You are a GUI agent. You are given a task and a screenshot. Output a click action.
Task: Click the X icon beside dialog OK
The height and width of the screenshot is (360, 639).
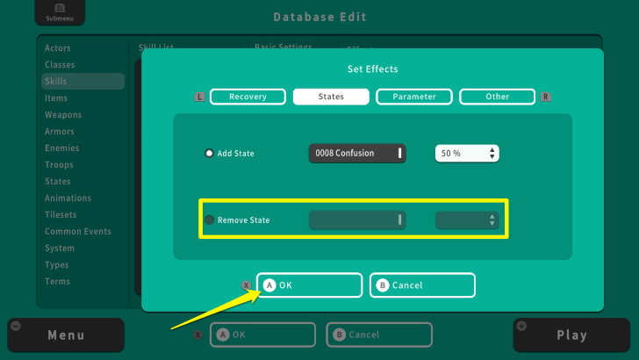(x=246, y=285)
